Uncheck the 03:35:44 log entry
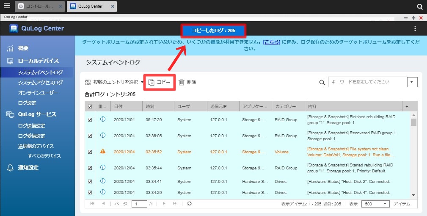The height and width of the screenshot is (216, 427). click(90, 168)
